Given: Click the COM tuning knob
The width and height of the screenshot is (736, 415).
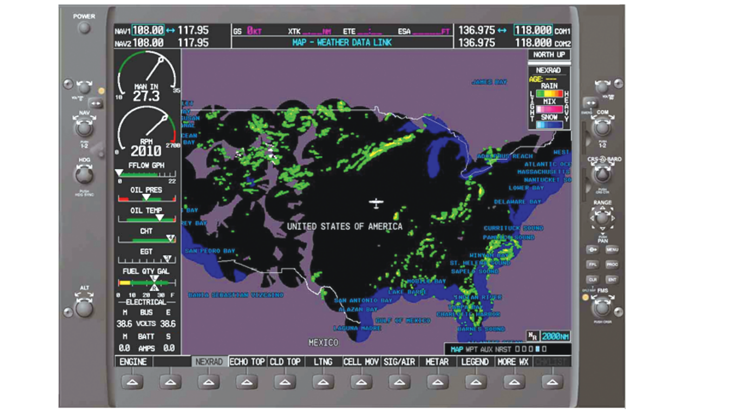Looking at the screenshot, I should click(x=603, y=128).
